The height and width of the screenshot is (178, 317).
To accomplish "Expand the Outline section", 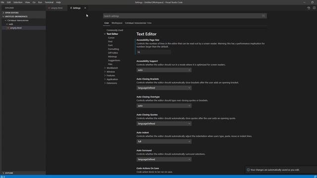I will pos(24,173).
